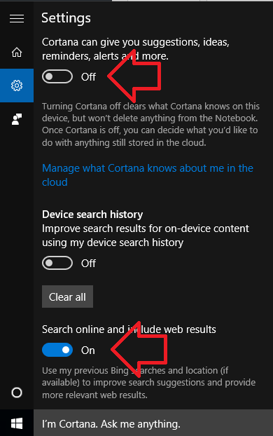Click the Settings heading text
Screen dimensions: 273x436
66,18
